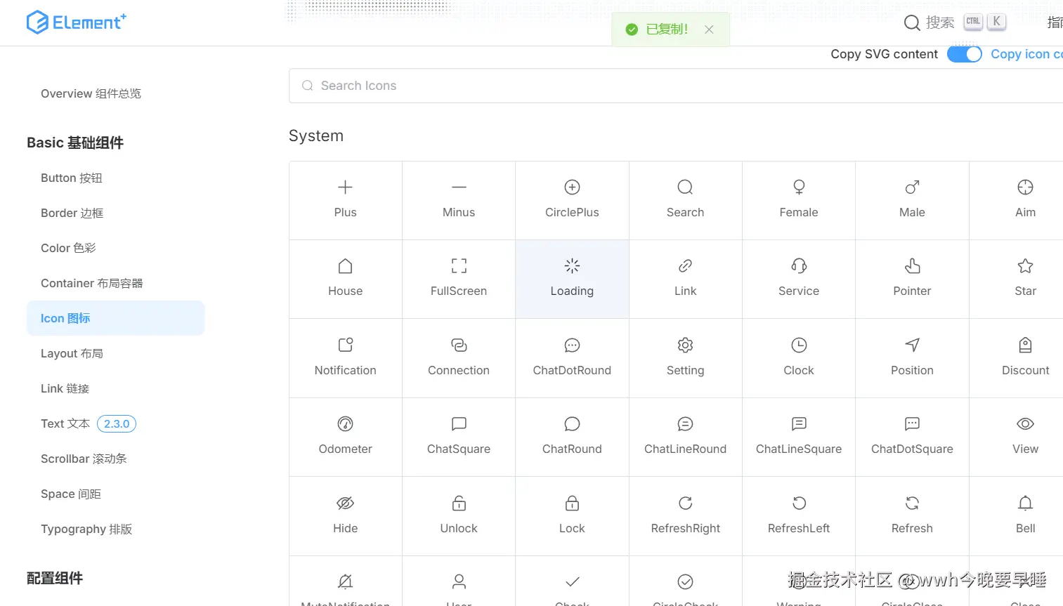Open Button 按钮 docs page

(x=72, y=178)
